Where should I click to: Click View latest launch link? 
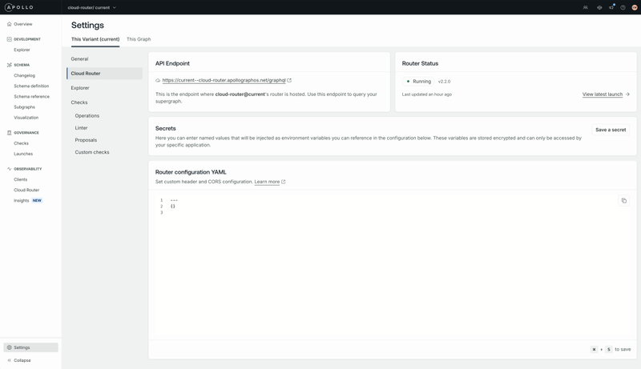(603, 94)
